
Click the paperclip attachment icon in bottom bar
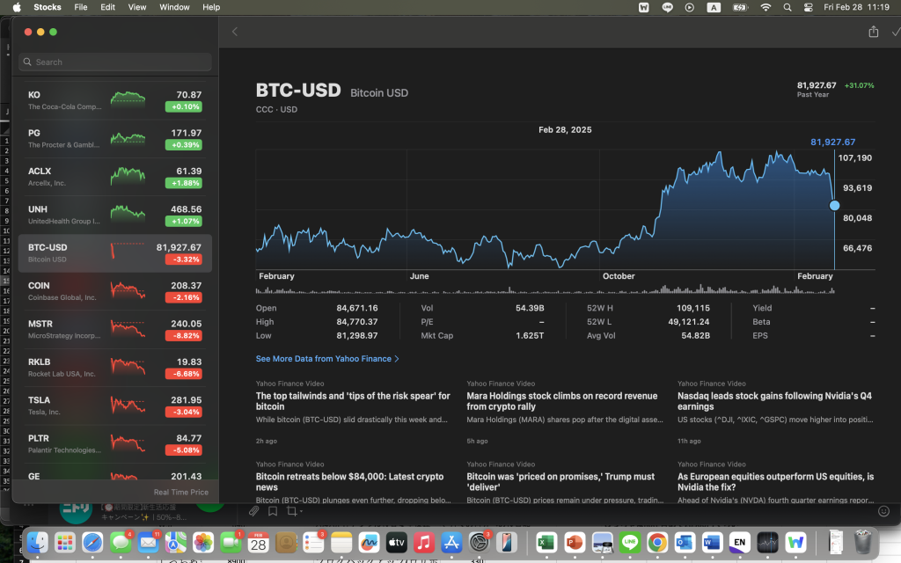point(254,510)
